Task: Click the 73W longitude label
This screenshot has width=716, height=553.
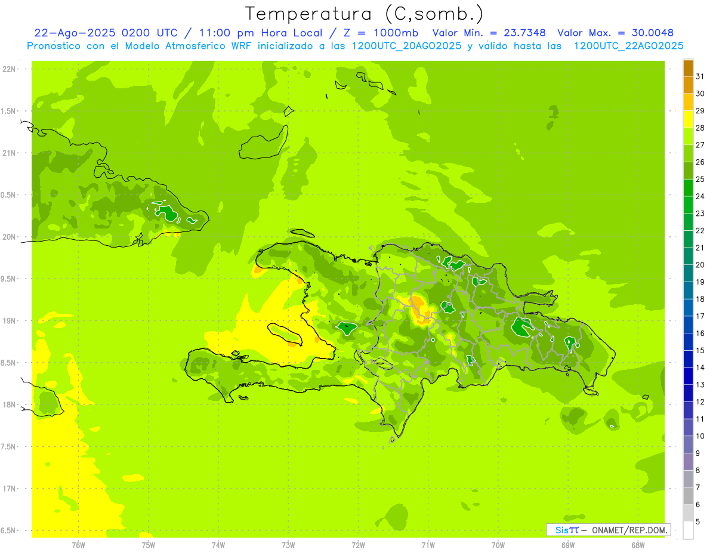Action: tap(288, 545)
